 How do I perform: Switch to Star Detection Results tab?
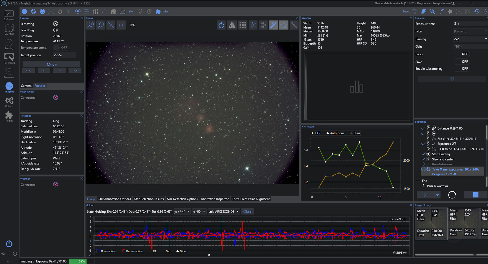pos(149,199)
